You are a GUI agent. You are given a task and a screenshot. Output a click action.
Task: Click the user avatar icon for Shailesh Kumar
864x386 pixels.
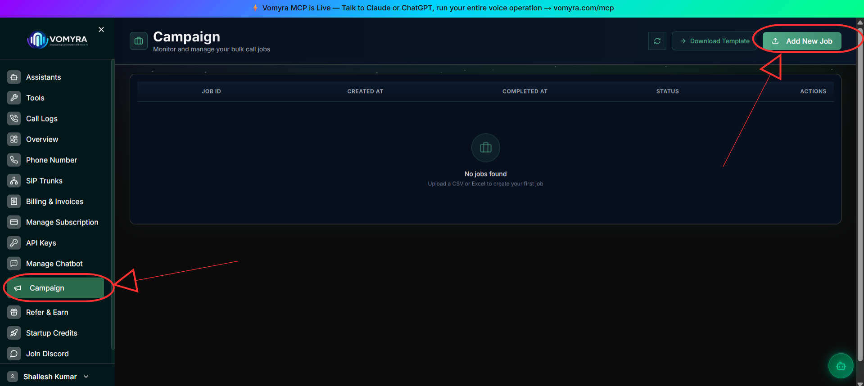(x=13, y=377)
